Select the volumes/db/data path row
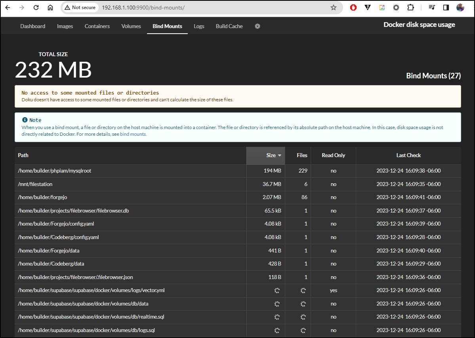 238,304
